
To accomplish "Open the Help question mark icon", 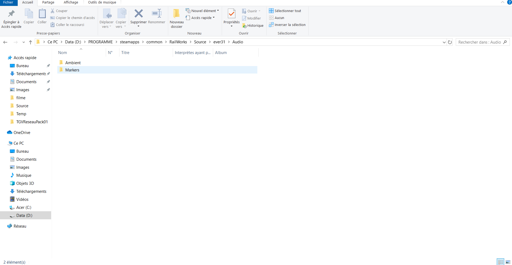I will pyautogui.click(x=509, y=2).
